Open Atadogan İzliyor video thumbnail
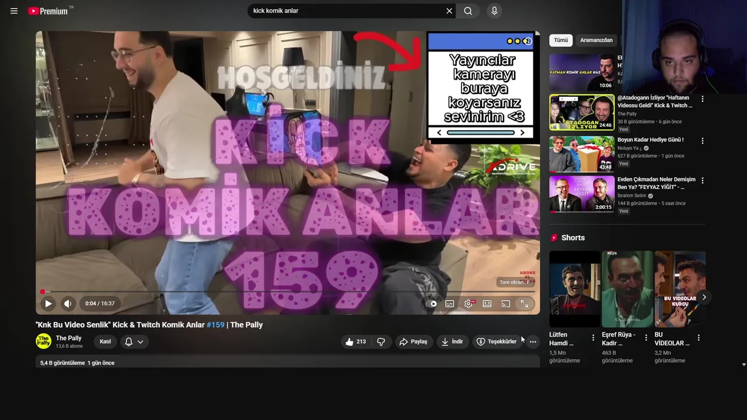 pyautogui.click(x=582, y=113)
